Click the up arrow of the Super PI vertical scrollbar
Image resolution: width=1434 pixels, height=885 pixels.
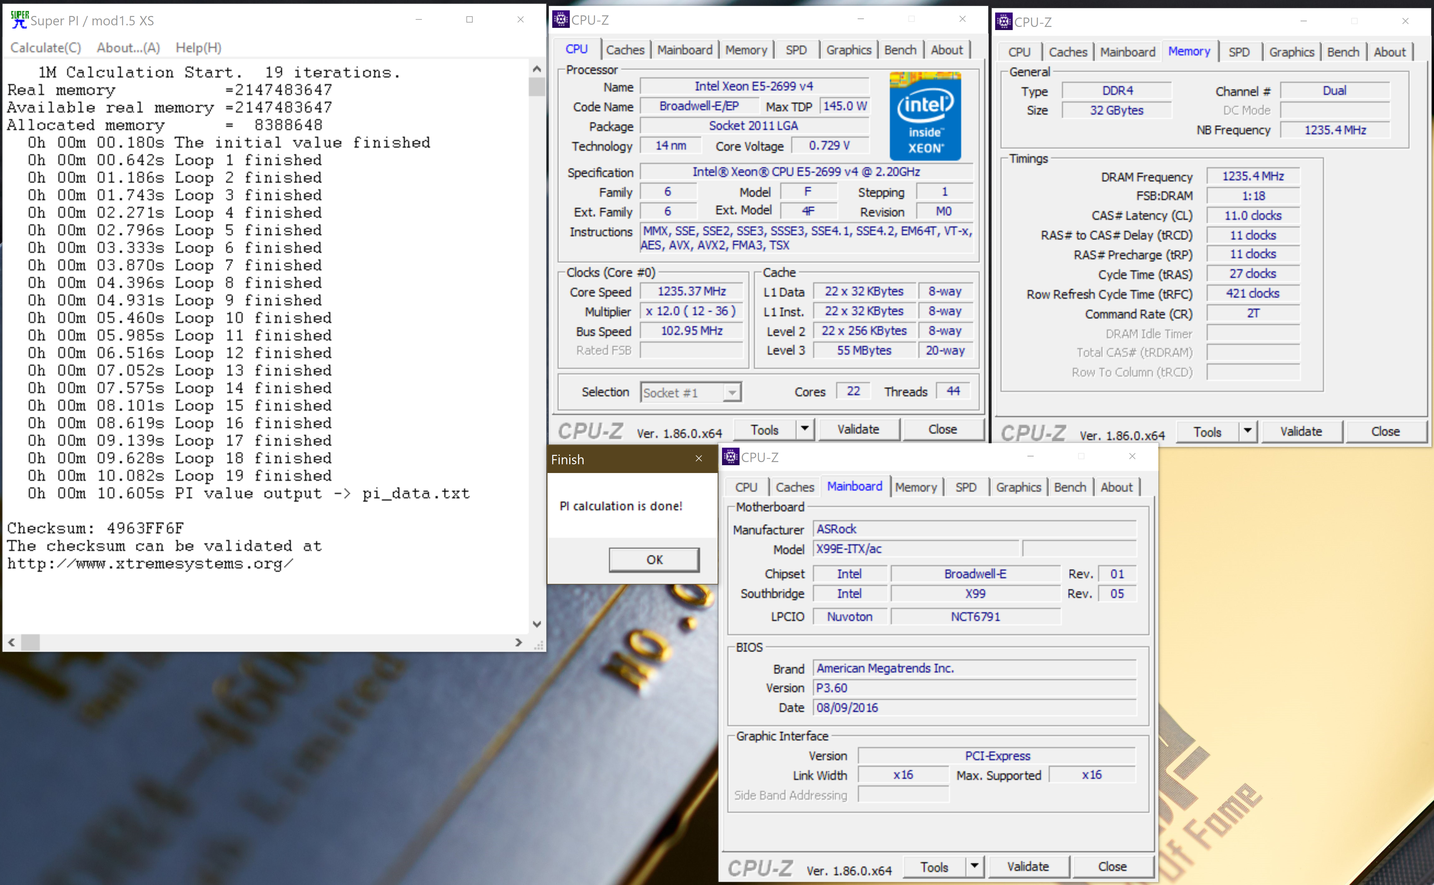536,69
